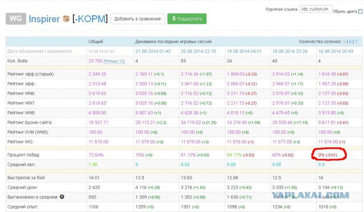Open the Inspirer player name link
The width and height of the screenshot is (364, 212).
coord(44,19)
